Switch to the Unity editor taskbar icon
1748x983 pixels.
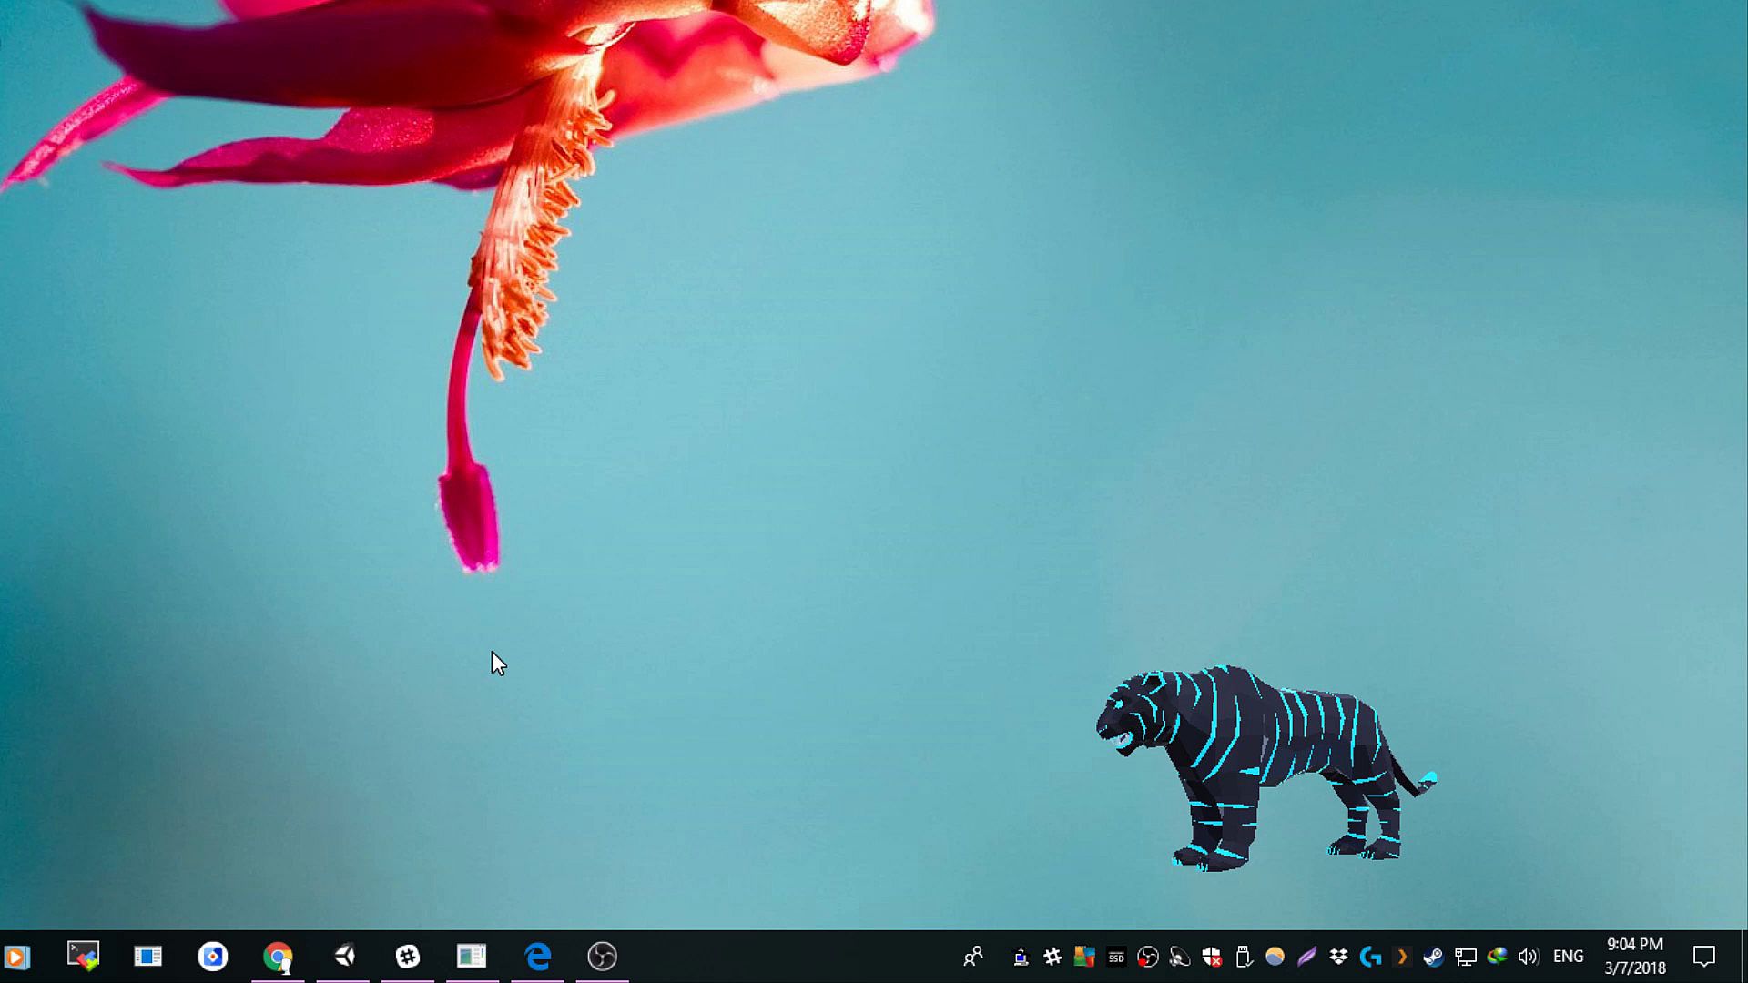pyautogui.click(x=344, y=957)
